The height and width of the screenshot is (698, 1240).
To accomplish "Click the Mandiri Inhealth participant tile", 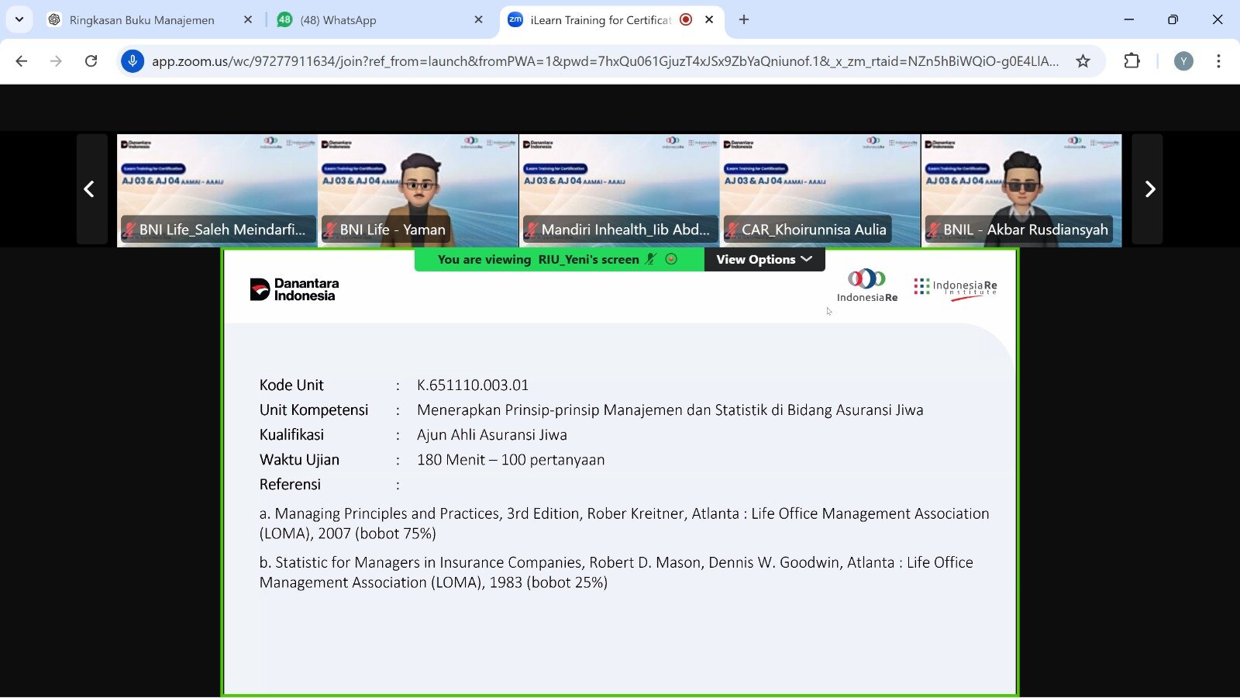I will [x=618, y=190].
